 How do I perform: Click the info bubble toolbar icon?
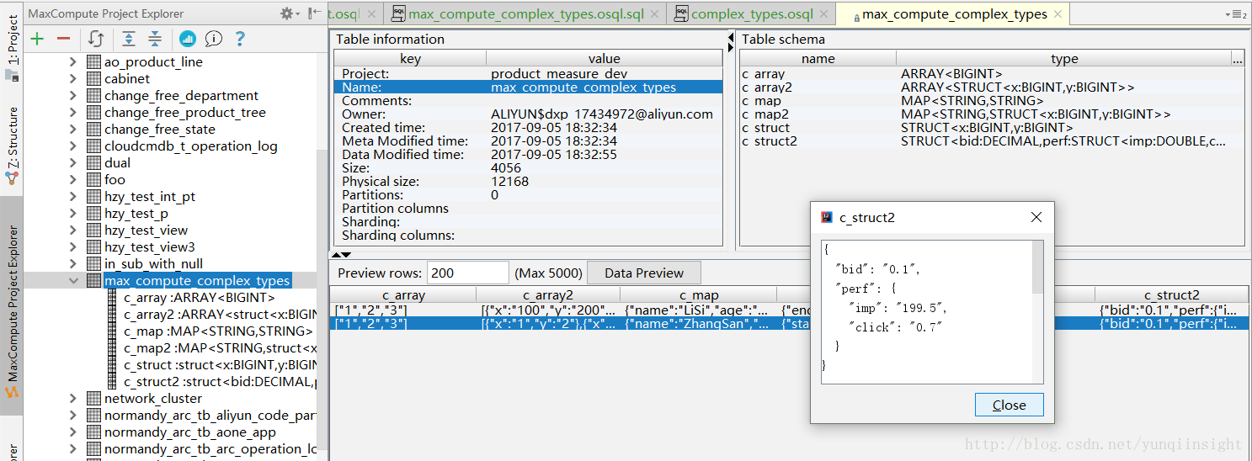pos(214,39)
